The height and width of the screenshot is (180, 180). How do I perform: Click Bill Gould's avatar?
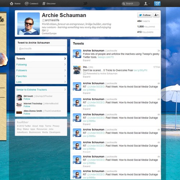[x=19, y=98]
